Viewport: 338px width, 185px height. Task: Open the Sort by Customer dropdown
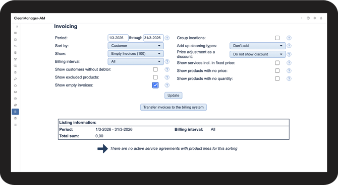[136, 46]
